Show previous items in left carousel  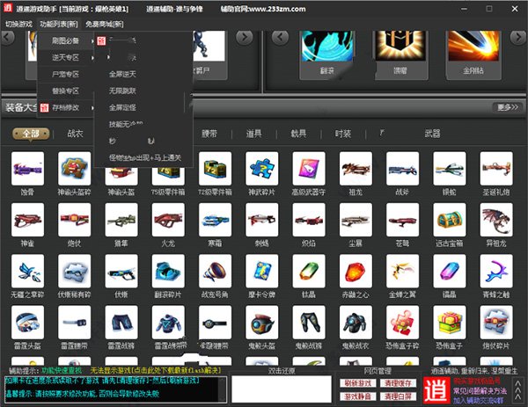point(7,37)
